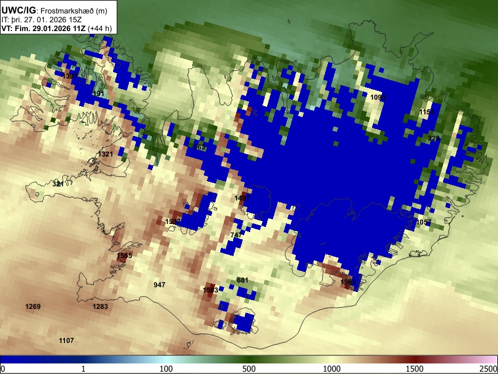Click the 321 value on the map
The height and width of the screenshot is (374, 498).
(x=58, y=184)
